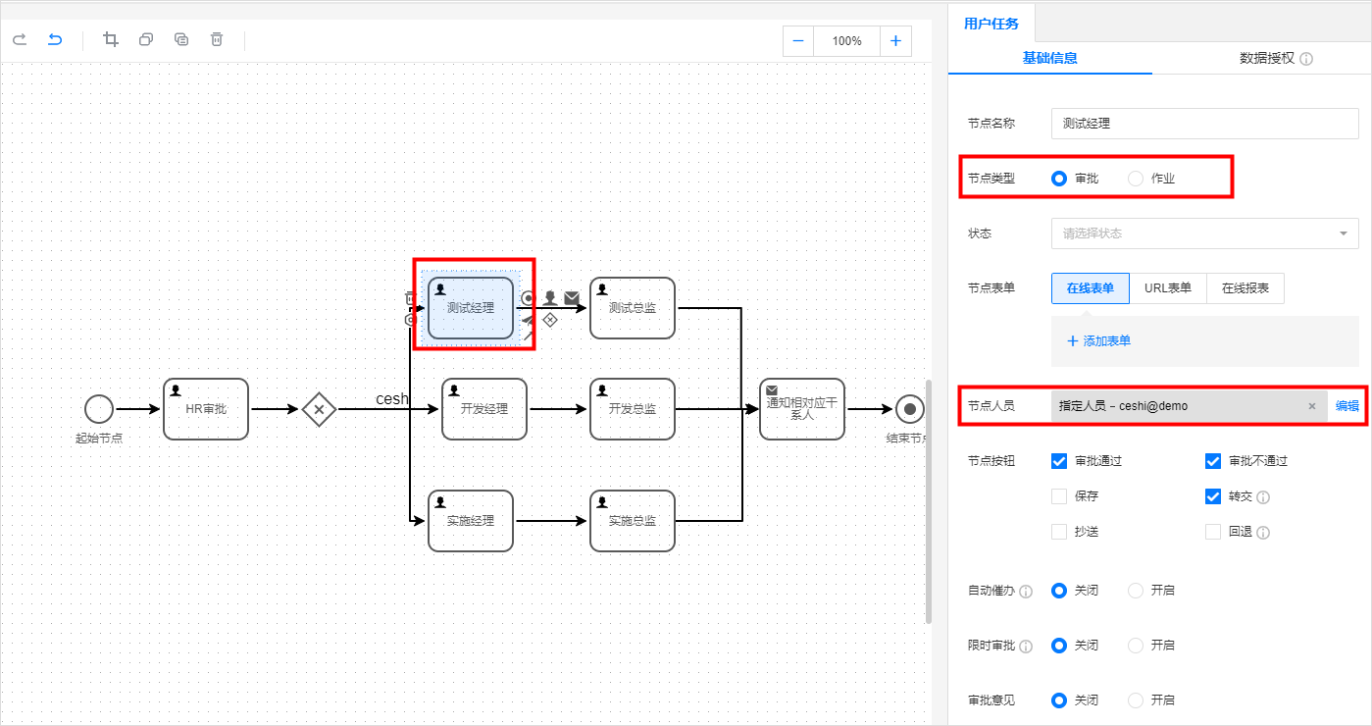Open the 状态 dropdown selector

tap(1204, 233)
